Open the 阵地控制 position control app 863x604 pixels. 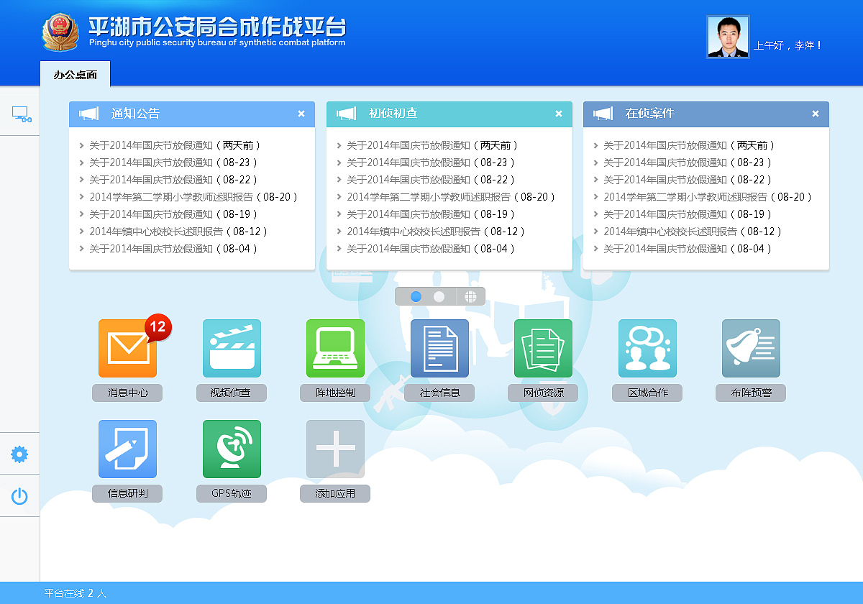pos(335,347)
